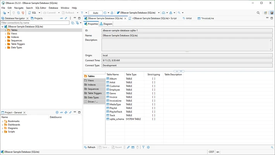Screen dimensions: 275x155
Task: Close the Database Navigator tab
Action: click(x=27, y=18)
